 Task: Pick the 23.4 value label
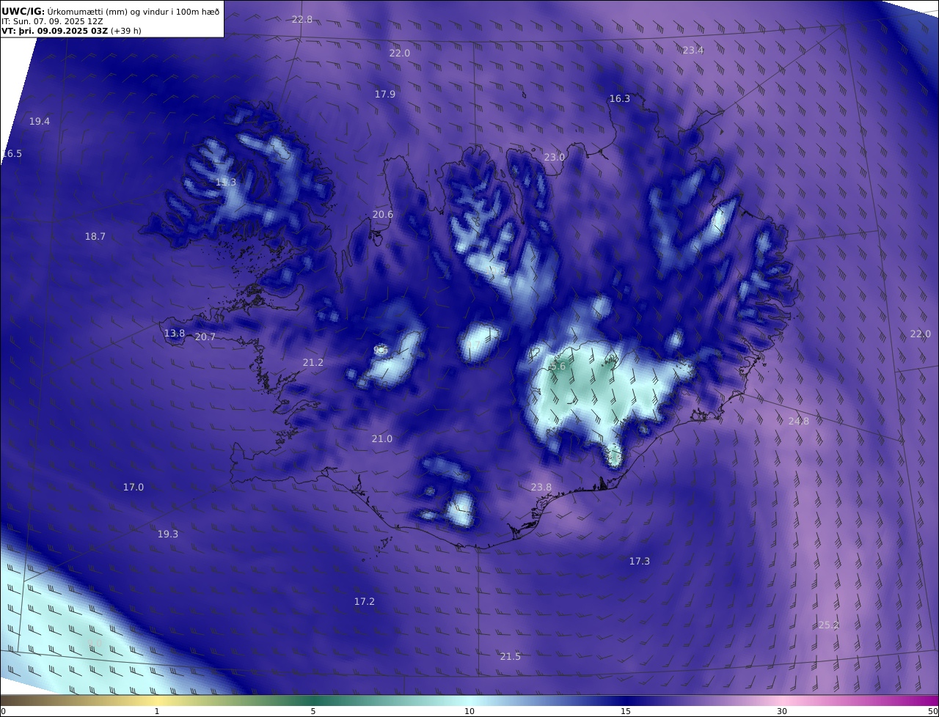[693, 50]
